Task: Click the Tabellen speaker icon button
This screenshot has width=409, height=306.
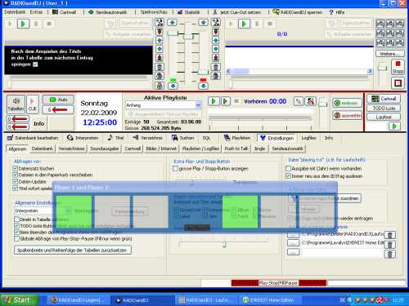Action: point(16,104)
